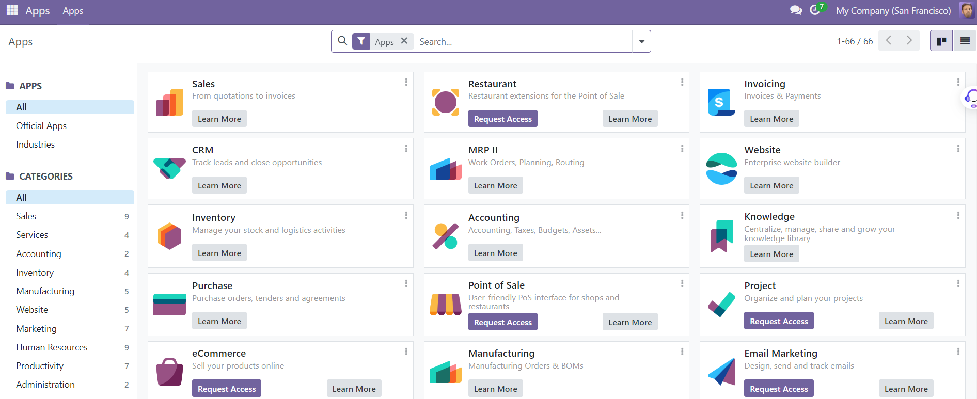This screenshot has width=977, height=399.
Task: Remove the Apps filter facet
Action: pyautogui.click(x=404, y=41)
